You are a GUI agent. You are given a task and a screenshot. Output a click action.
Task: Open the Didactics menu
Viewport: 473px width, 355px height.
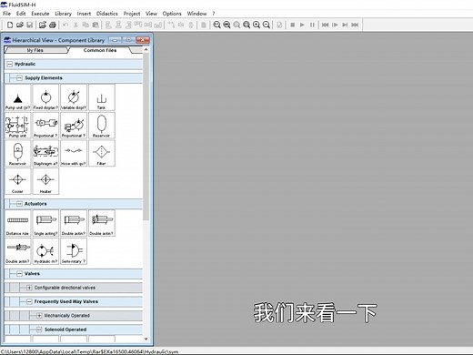click(x=106, y=14)
